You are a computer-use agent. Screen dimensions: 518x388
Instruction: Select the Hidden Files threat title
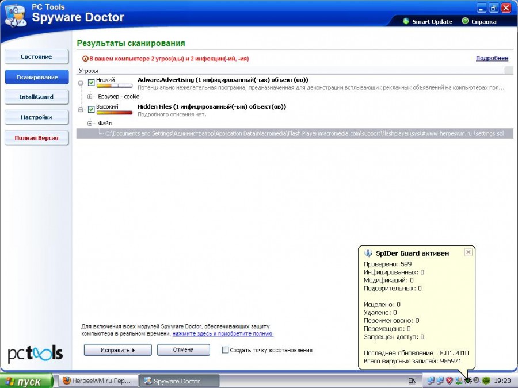212,106
